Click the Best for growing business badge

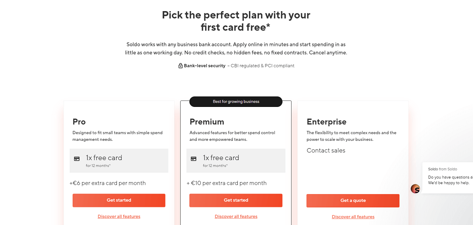coord(236,101)
